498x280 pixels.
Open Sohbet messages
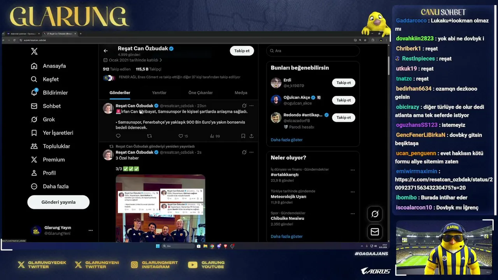pos(46,106)
